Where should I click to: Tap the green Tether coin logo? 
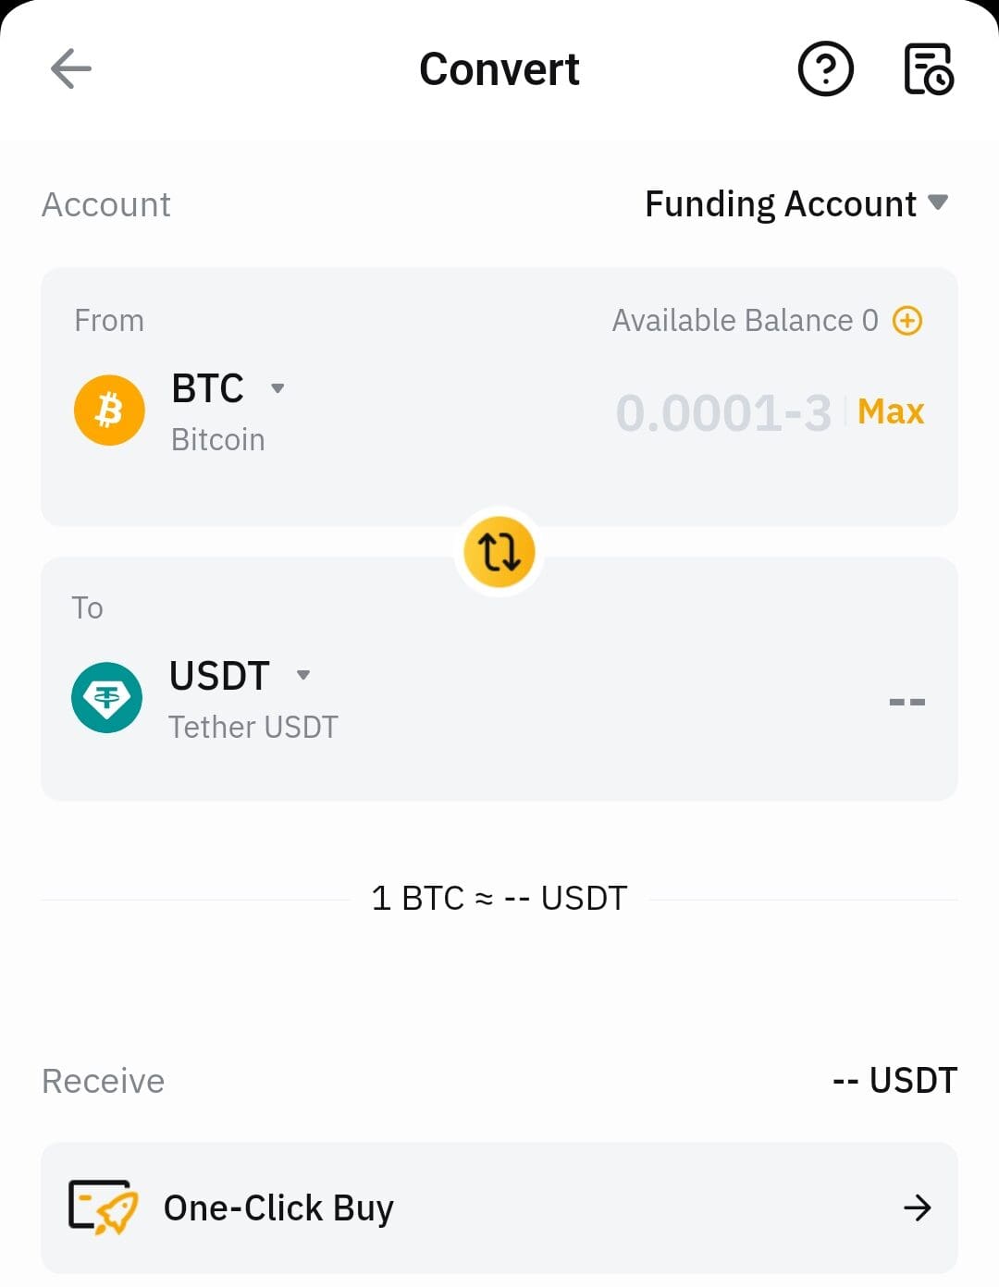click(x=107, y=698)
